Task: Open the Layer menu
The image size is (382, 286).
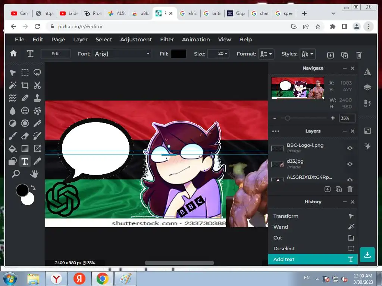Action: (x=80, y=39)
